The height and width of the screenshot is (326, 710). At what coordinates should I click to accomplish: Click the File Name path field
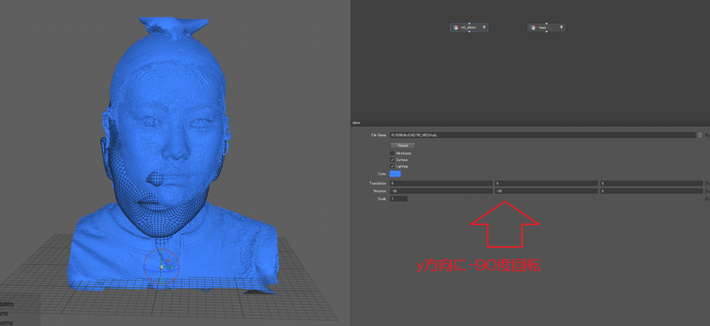[542, 135]
